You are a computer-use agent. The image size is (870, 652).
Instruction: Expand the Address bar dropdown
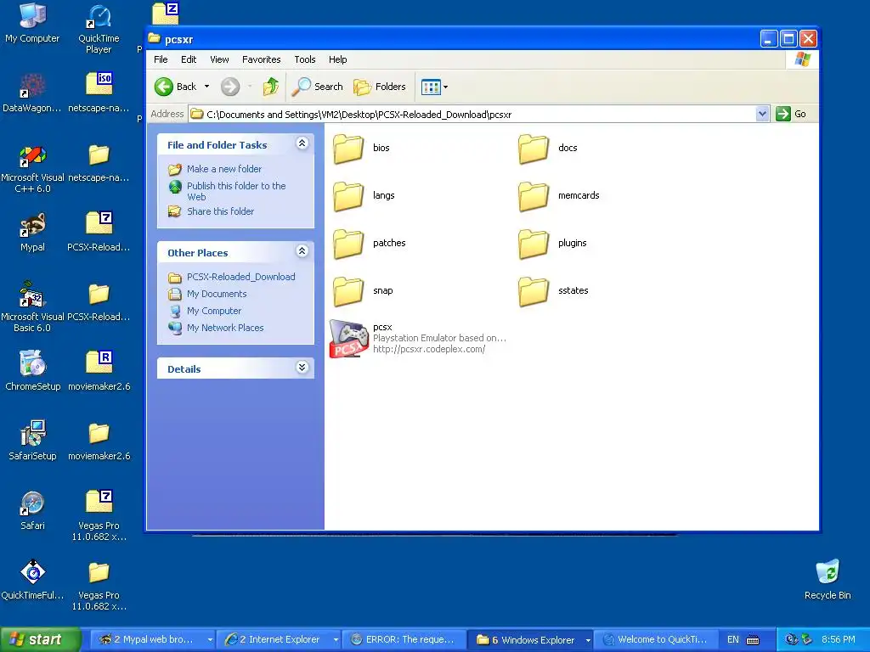click(x=762, y=114)
